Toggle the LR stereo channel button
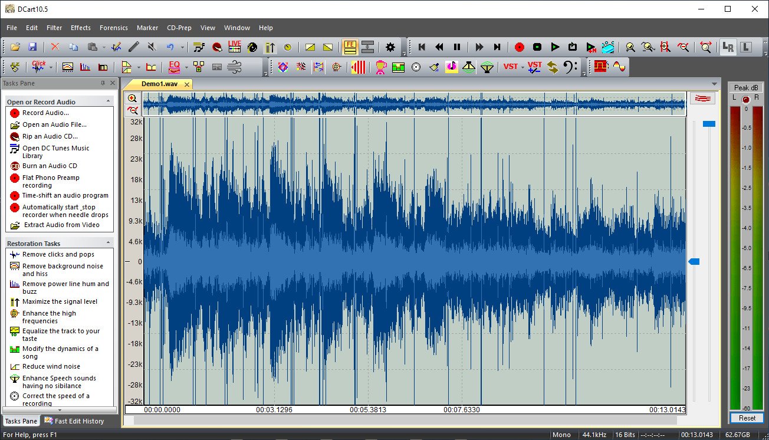The height and width of the screenshot is (440, 769). [x=728, y=47]
